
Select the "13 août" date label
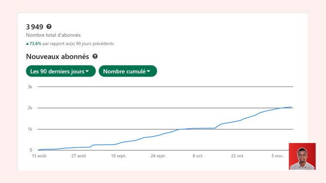(39, 156)
